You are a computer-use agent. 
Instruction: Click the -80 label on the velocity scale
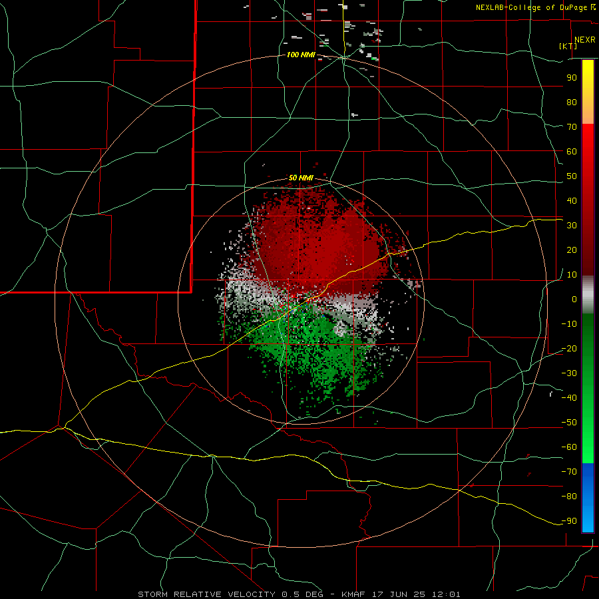[569, 497]
